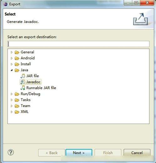This screenshot has width=156, height=163.
Task: Select the Team tree label
Action: 25,106
